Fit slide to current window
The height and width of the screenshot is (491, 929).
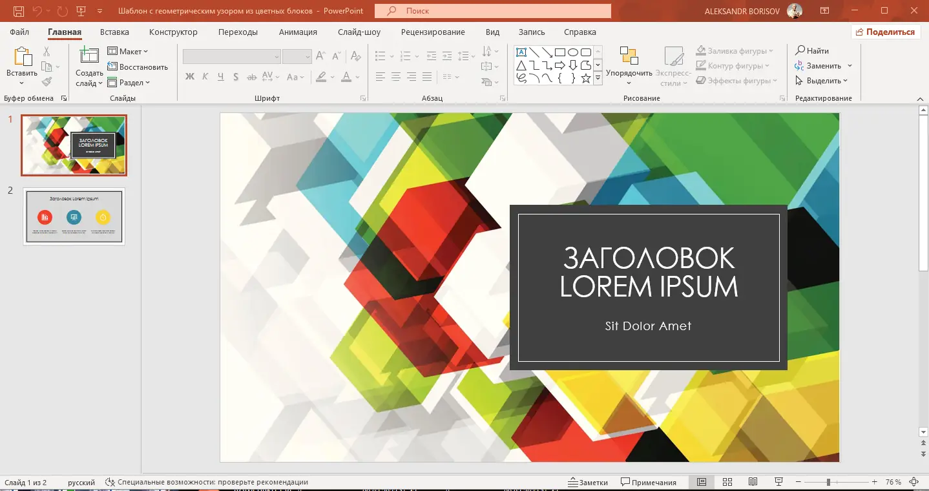click(x=914, y=483)
